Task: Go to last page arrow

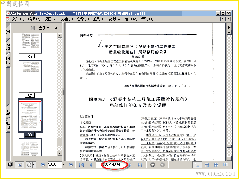Action: pos(140,165)
